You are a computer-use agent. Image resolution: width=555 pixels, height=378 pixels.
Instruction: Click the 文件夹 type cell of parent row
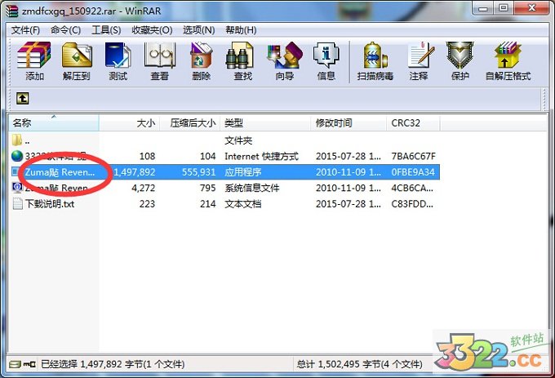click(x=238, y=140)
